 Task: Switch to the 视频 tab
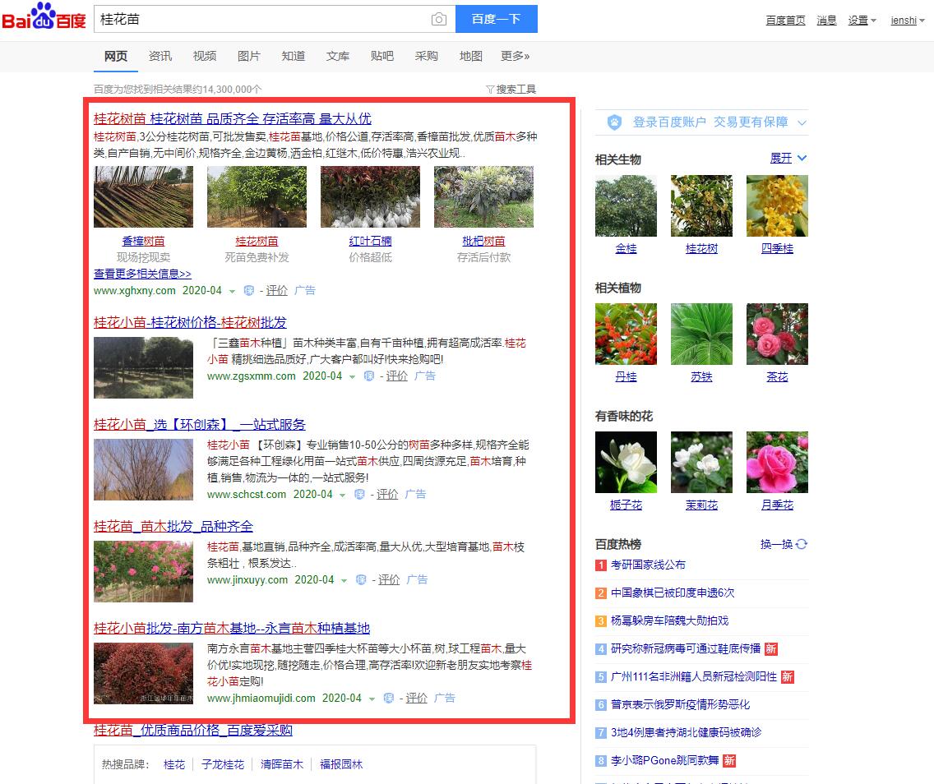pos(204,56)
